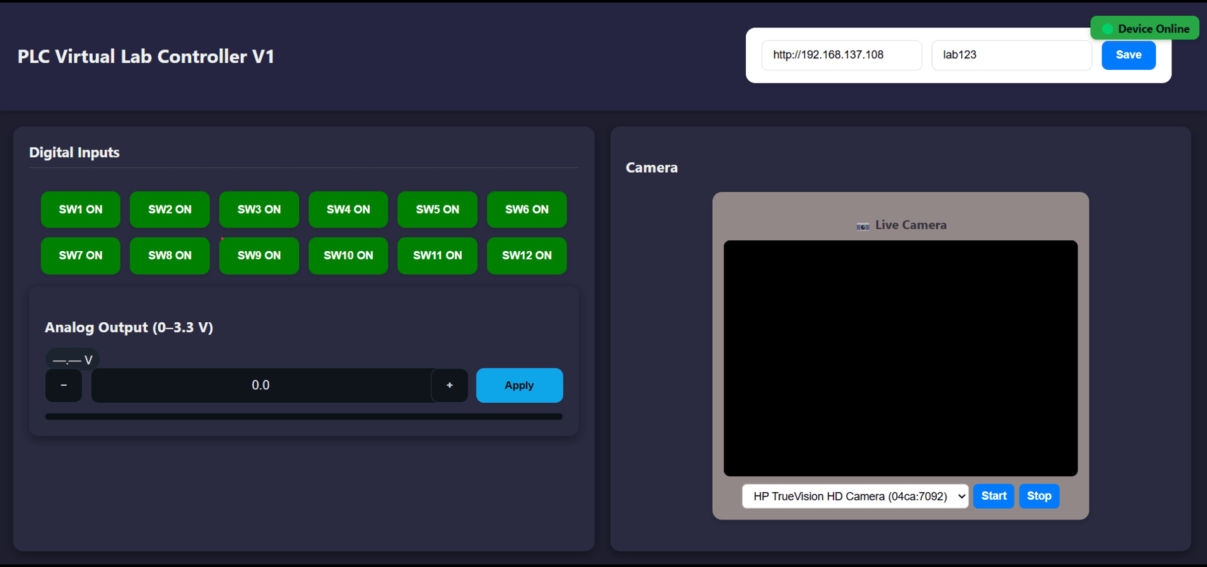
Task: Toggle the SW4 ON switch
Action: click(x=348, y=209)
